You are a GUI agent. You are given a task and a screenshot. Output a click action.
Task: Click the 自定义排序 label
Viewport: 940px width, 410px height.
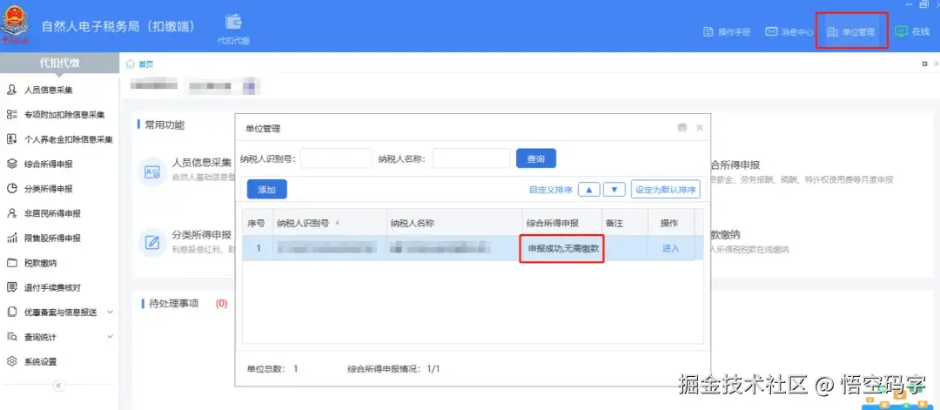tap(551, 190)
